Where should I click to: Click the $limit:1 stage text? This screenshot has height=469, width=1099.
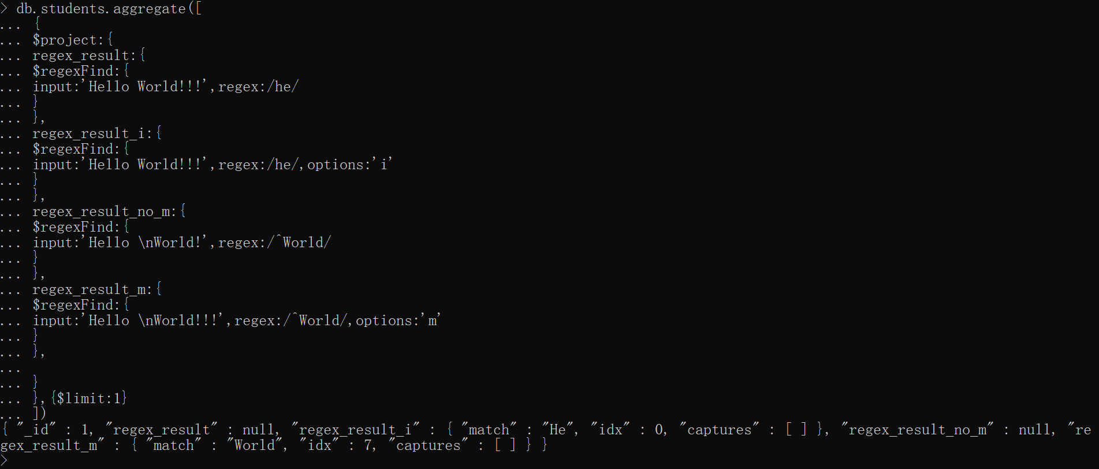click(x=89, y=398)
